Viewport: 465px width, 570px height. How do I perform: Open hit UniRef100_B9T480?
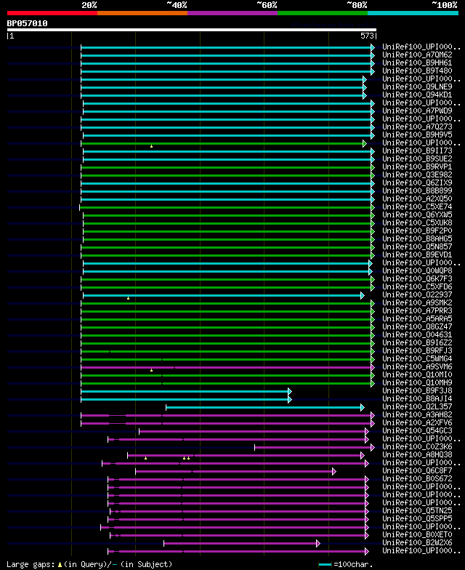click(x=417, y=71)
